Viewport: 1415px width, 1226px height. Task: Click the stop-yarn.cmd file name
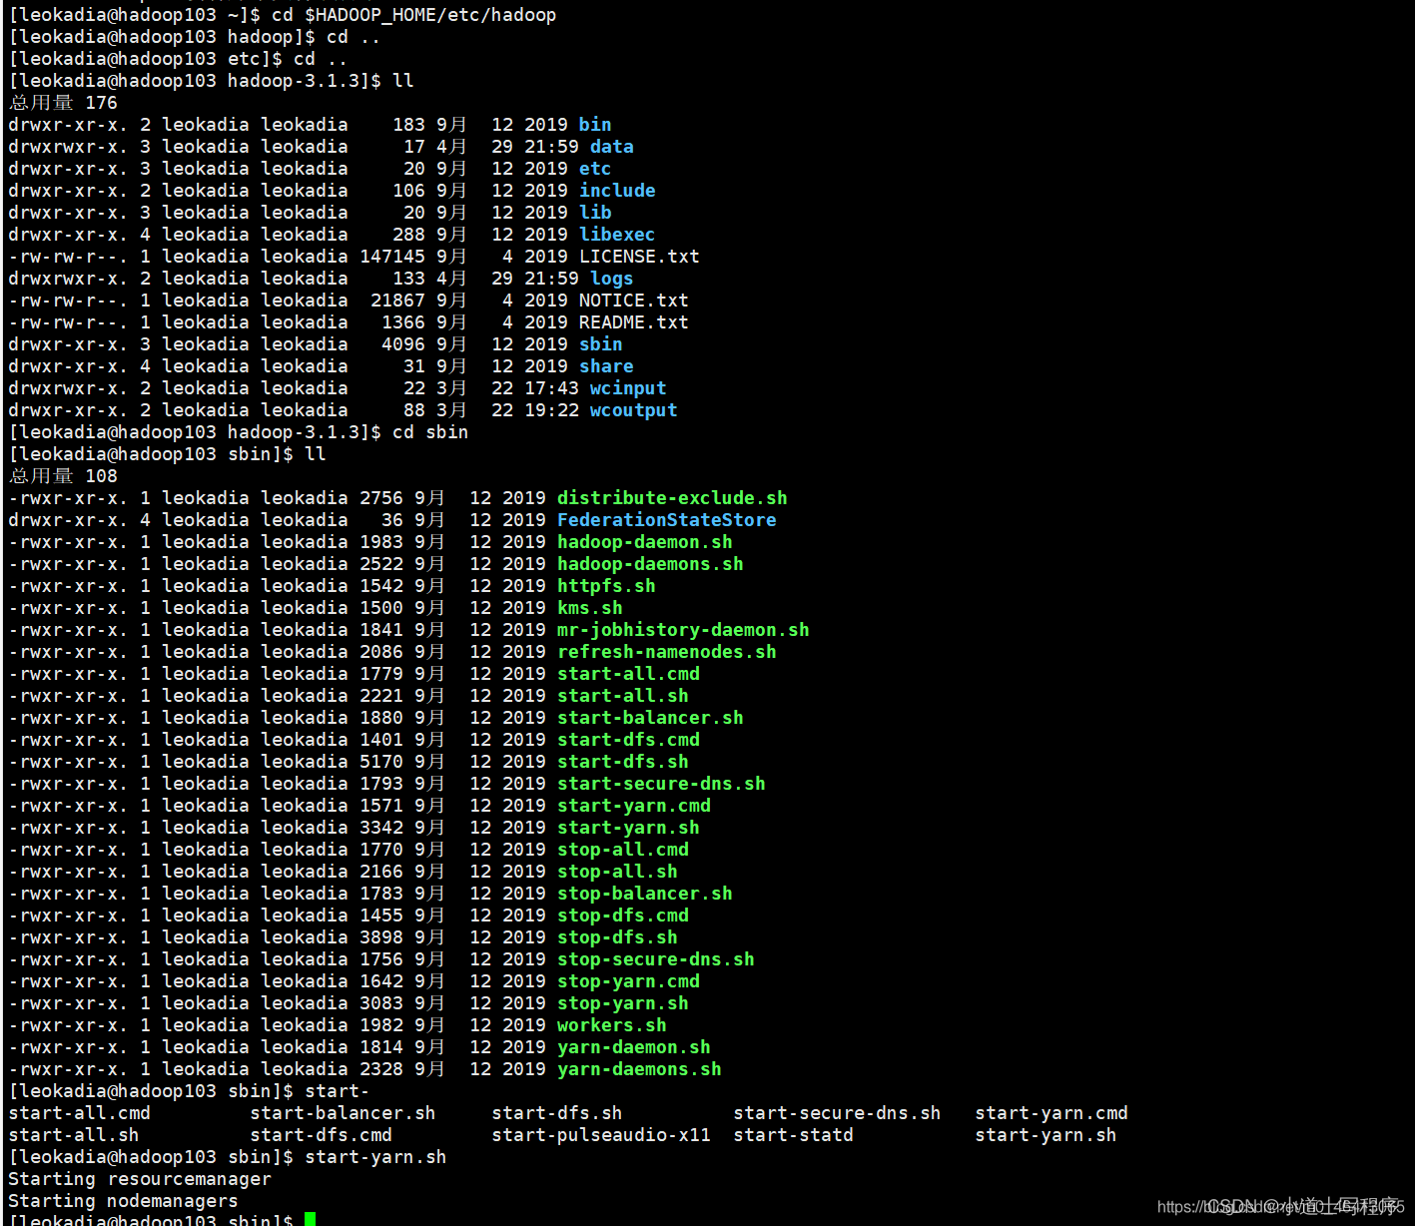[628, 981]
